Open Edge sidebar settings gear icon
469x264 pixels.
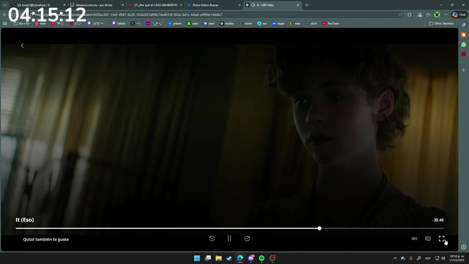[464, 247]
